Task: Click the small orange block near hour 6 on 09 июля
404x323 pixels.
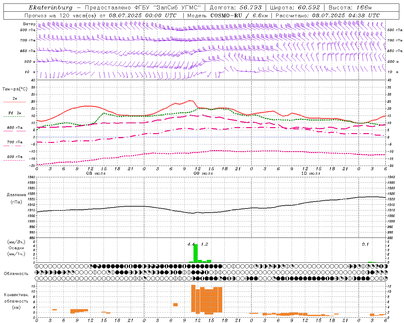Action: 175,305
